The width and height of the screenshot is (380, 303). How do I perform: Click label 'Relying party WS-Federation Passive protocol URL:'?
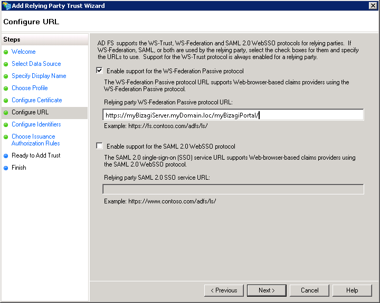point(168,102)
